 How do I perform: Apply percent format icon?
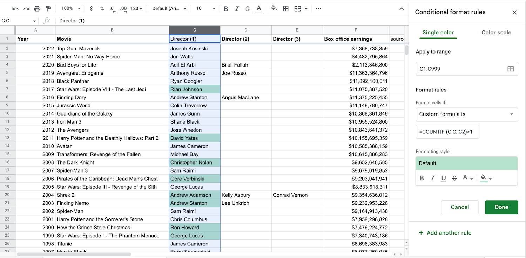click(102, 8)
